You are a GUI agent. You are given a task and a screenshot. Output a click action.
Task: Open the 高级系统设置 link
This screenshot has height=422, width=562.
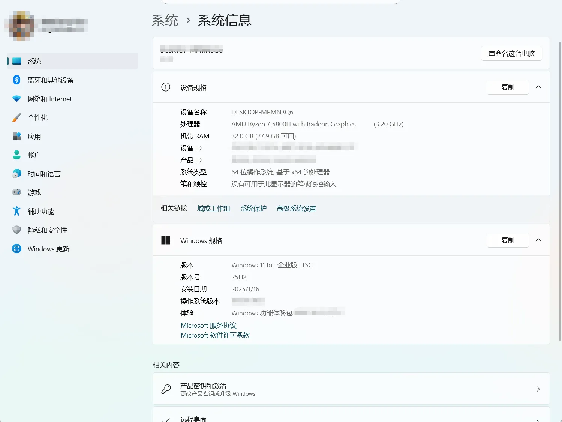click(296, 208)
